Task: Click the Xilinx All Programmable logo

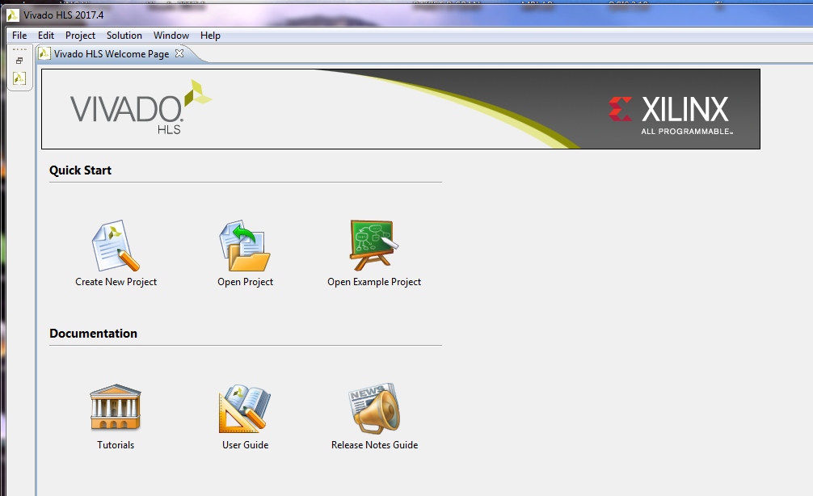Action: coord(671,115)
